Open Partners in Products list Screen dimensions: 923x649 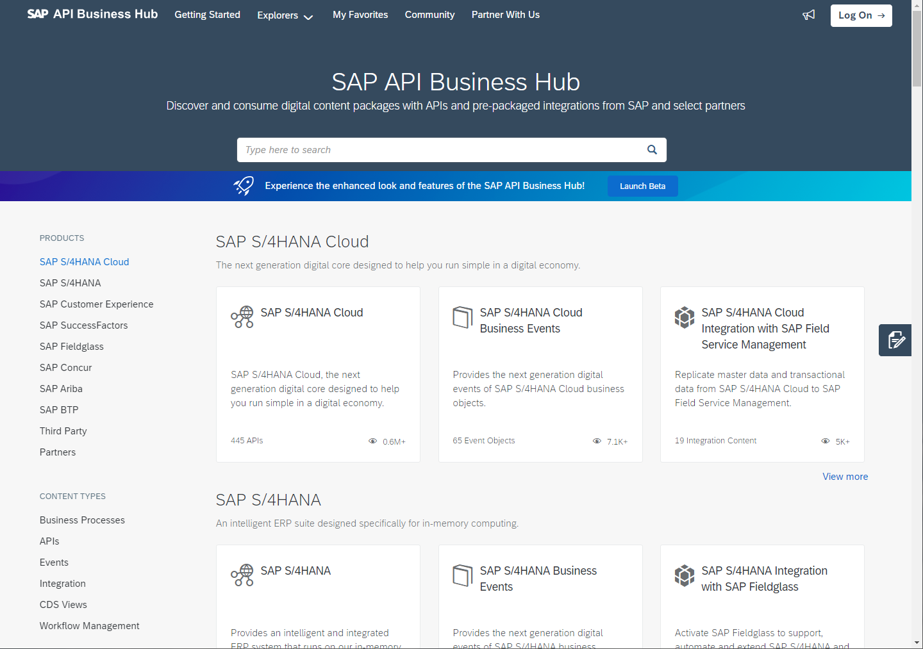point(58,452)
